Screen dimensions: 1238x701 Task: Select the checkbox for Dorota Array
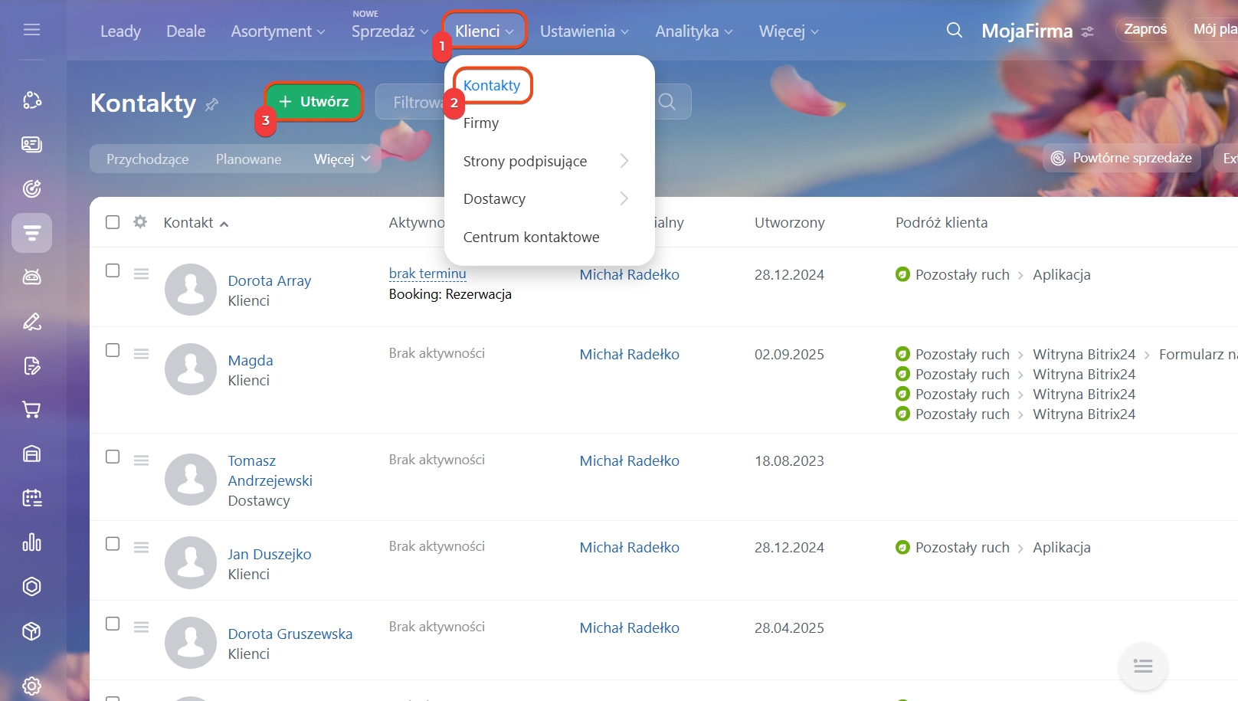click(113, 271)
